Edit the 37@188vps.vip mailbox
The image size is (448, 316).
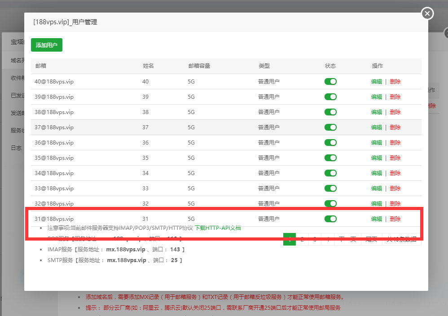tap(377, 127)
